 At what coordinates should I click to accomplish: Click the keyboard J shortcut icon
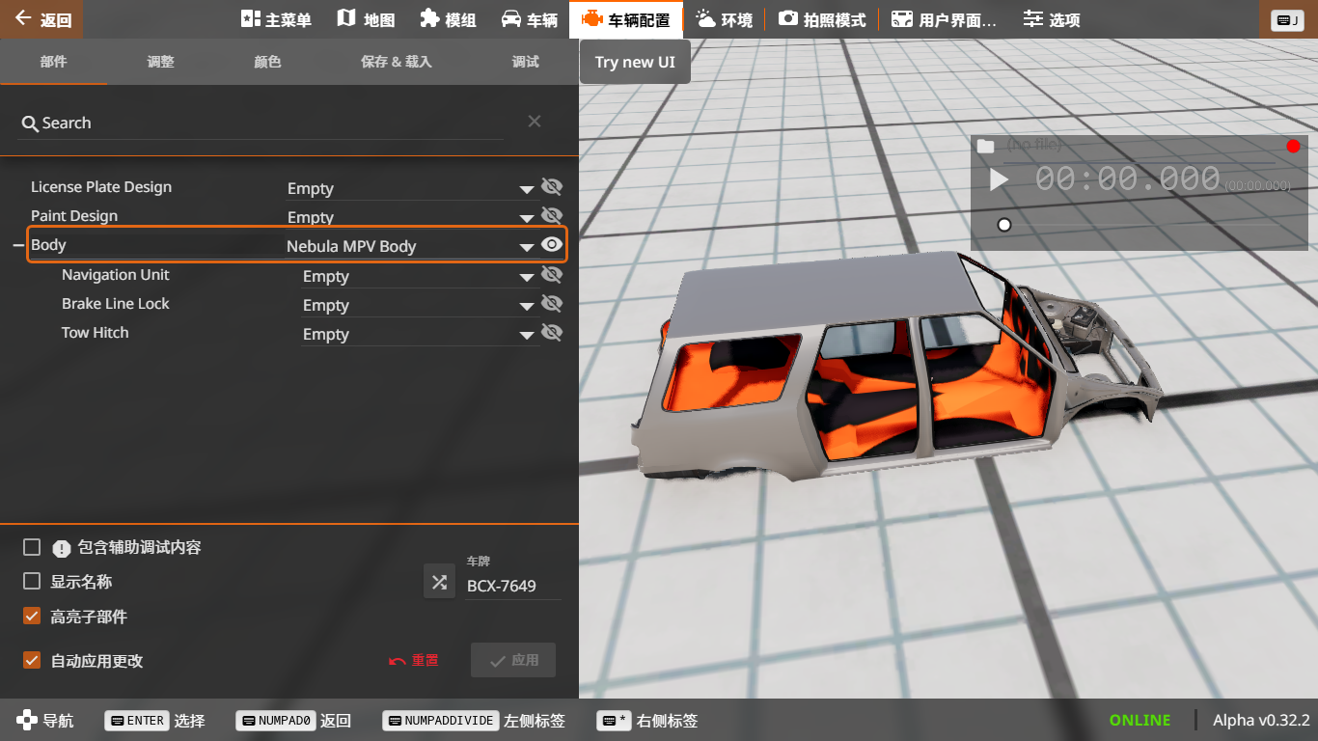pos(1288,20)
